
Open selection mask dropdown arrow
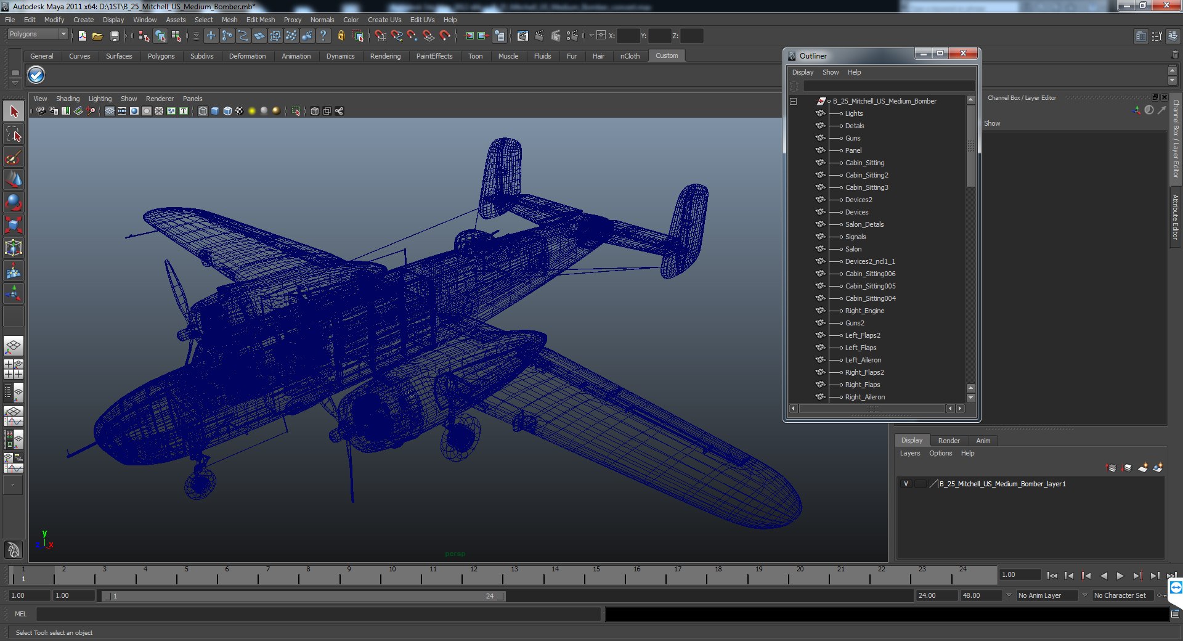click(196, 36)
